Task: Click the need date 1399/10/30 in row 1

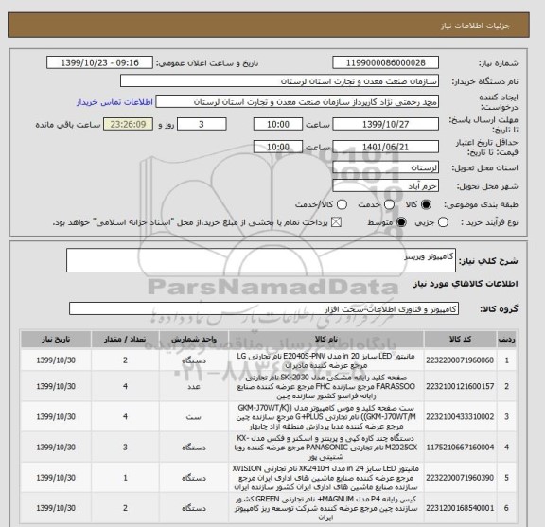Action: coord(56,360)
